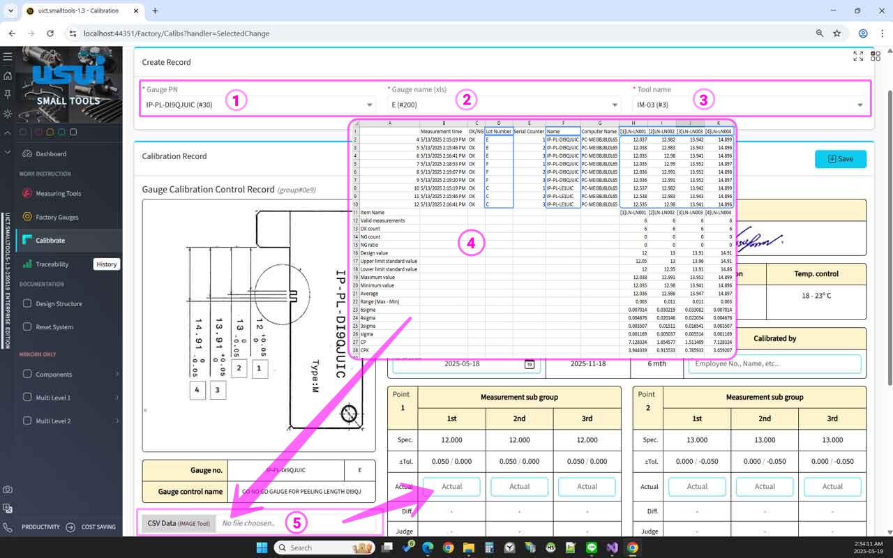Click the Save button

click(x=840, y=159)
